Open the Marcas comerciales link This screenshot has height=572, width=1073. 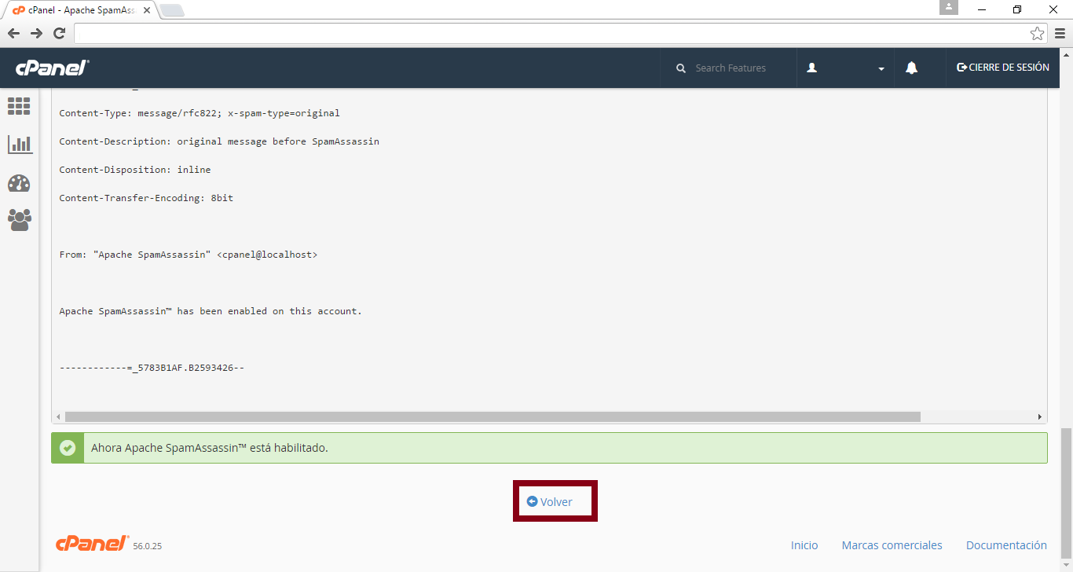tap(892, 545)
